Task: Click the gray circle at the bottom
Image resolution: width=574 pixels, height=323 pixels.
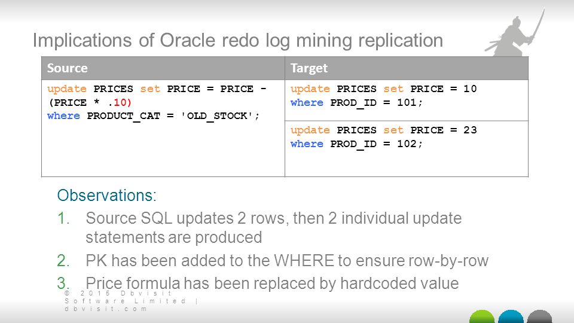Action: click(x=539, y=317)
